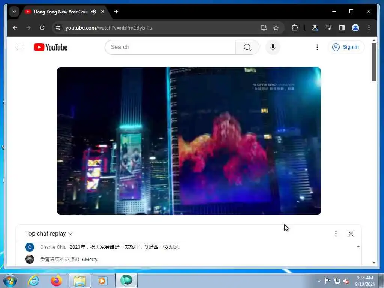Click the page vertical scrollbar thumb
This screenshot has height=288, width=384.
point(374,62)
